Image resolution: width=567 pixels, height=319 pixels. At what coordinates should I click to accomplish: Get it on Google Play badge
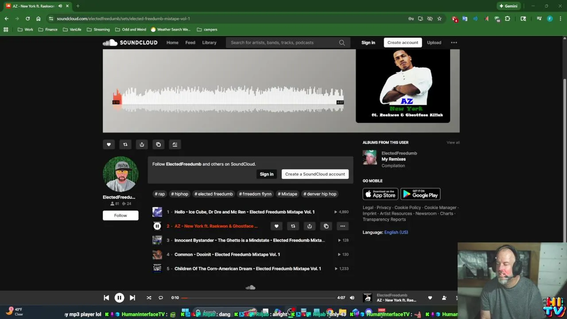420,194
